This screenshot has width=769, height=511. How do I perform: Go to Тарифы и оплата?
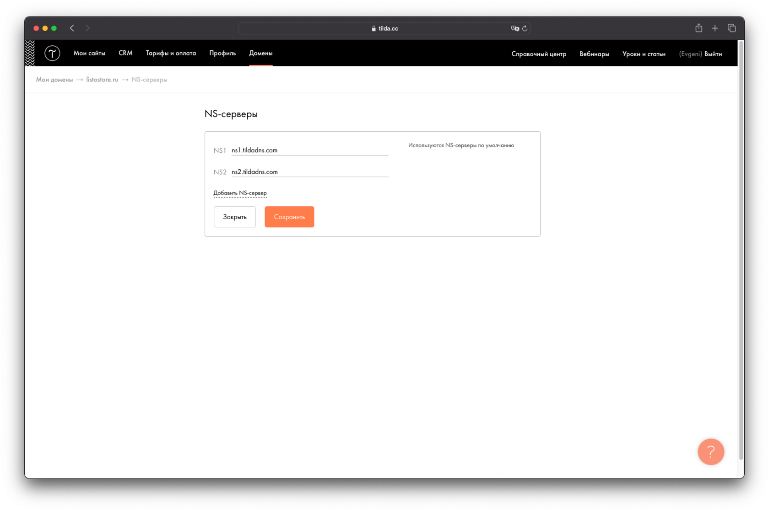tap(171, 53)
